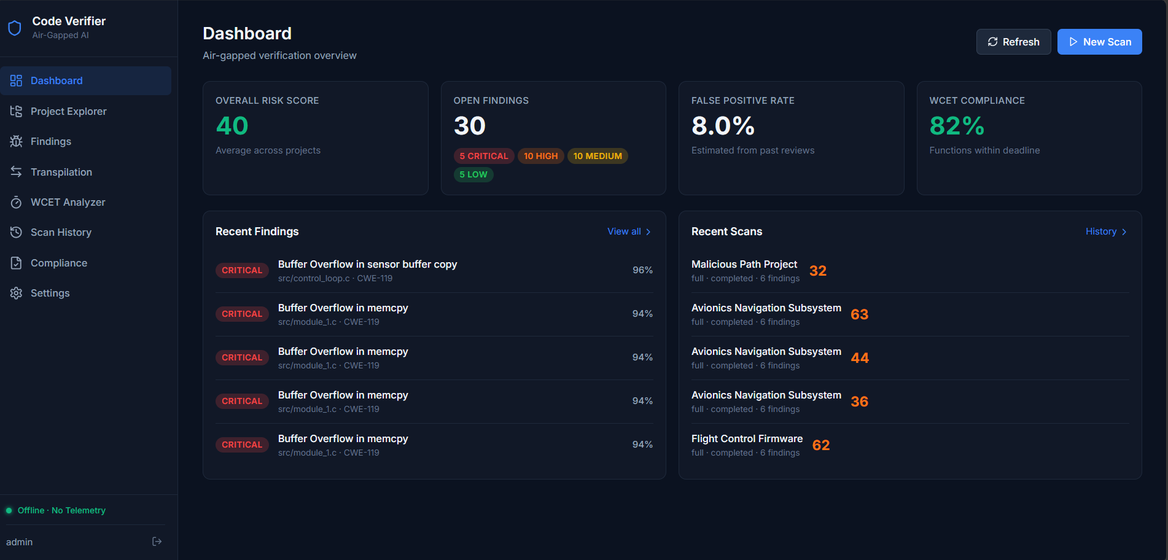Click the WCET Analyzer stopwatch icon
The height and width of the screenshot is (560, 1168).
[16, 202]
